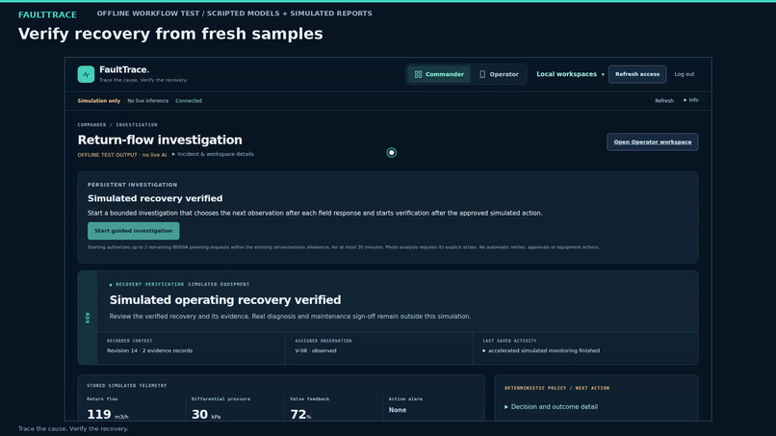Click the Valve feedback 72% value

[300, 414]
